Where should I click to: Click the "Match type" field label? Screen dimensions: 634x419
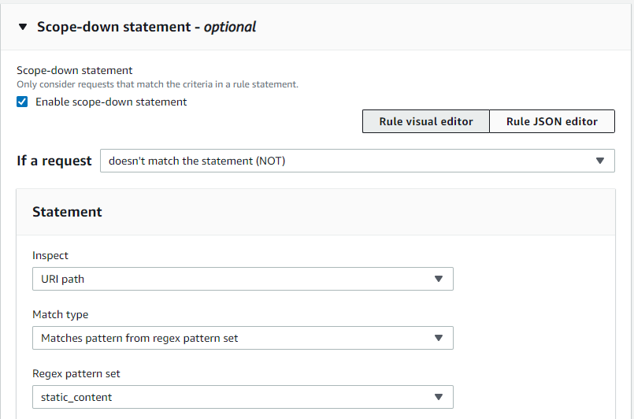(60, 314)
